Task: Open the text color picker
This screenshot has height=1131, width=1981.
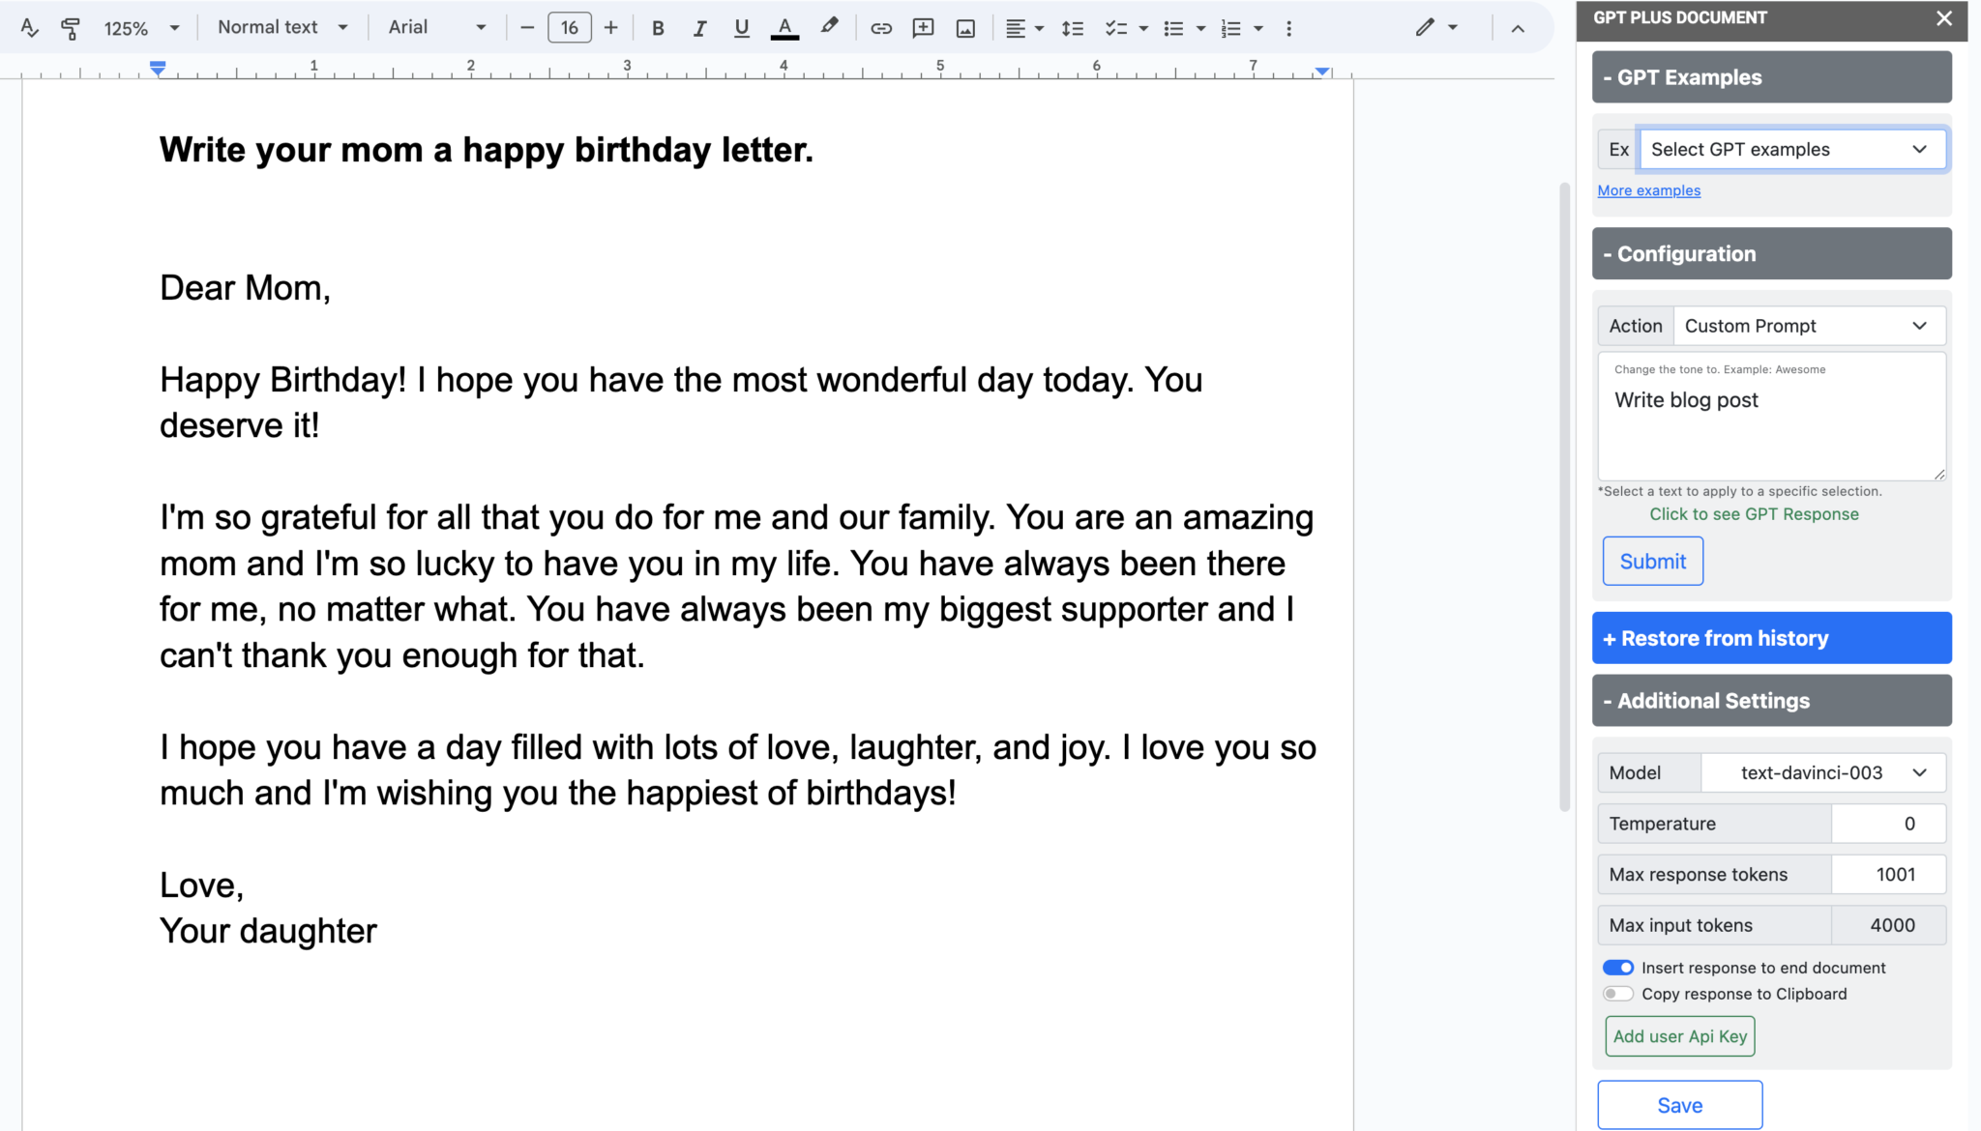Action: point(784,28)
